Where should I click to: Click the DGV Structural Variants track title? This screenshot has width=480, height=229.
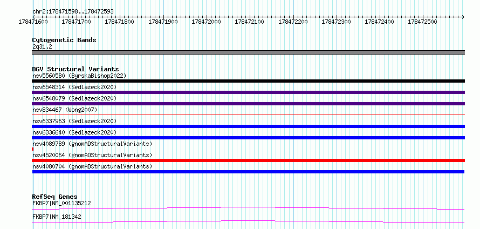[76, 69]
